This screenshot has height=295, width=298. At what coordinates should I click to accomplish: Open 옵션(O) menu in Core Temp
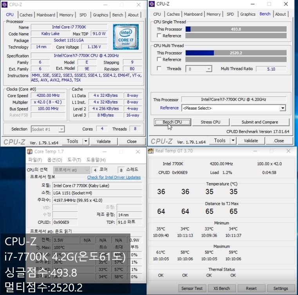(x=55, y=160)
